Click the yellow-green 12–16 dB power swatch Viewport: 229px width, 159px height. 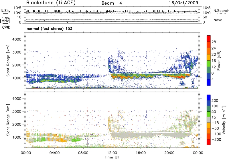(209, 64)
